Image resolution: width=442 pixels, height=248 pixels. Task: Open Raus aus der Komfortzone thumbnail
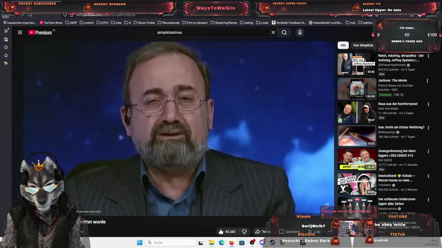click(357, 112)
